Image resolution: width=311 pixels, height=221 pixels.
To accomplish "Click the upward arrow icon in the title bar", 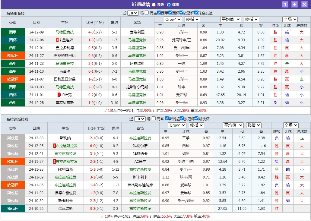I will [285, 4].
